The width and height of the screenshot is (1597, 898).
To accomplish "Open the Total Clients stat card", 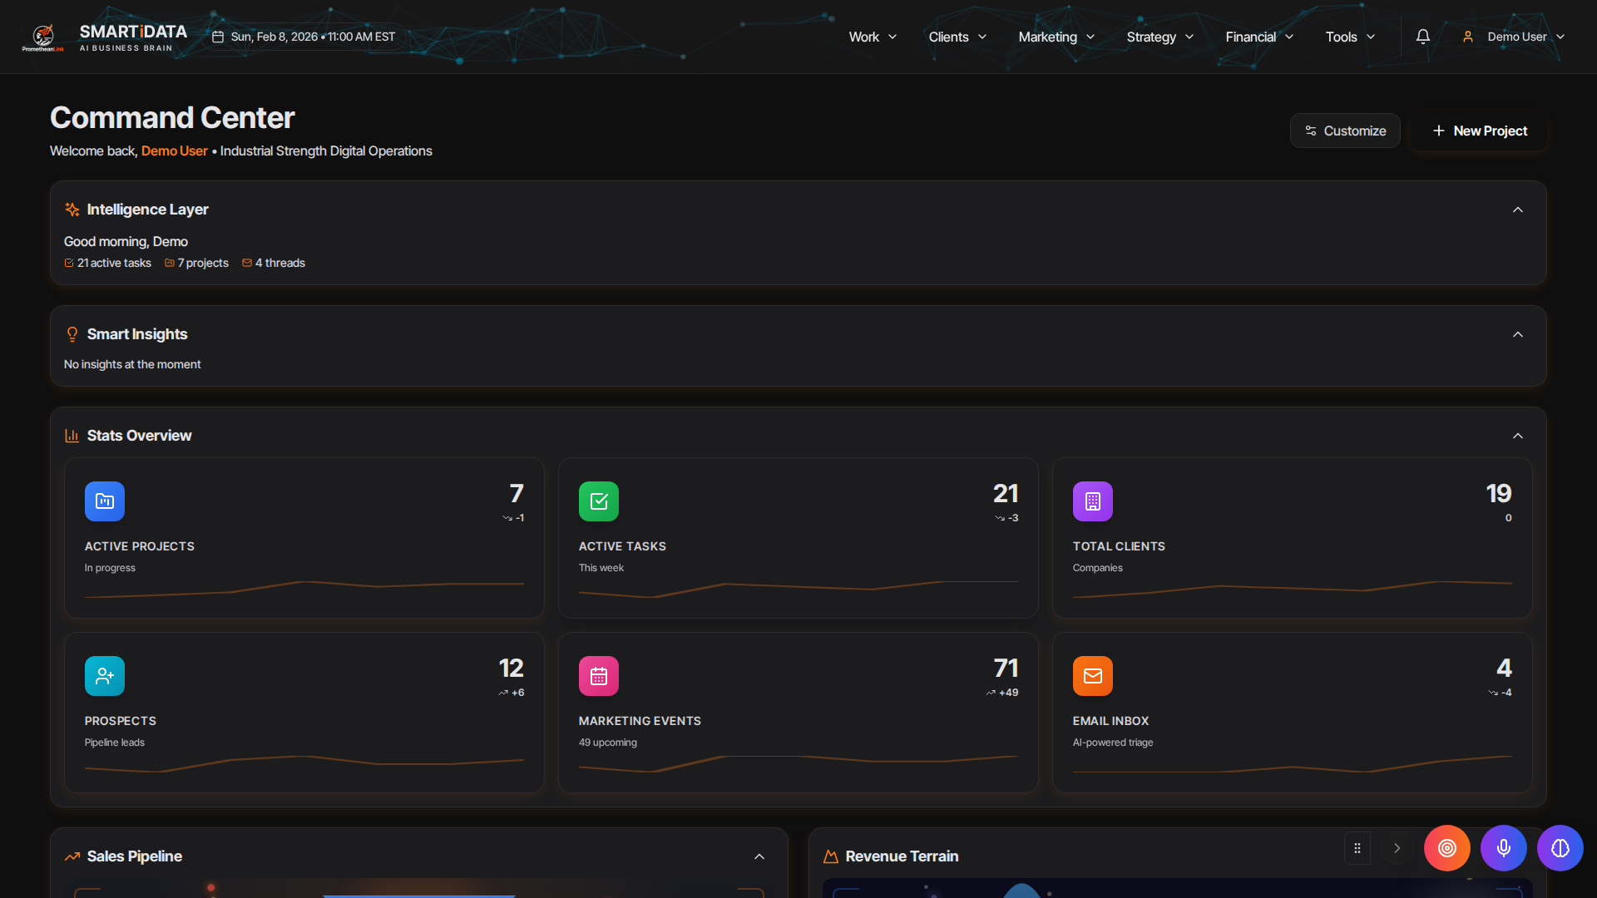I will click(1292, 538).
